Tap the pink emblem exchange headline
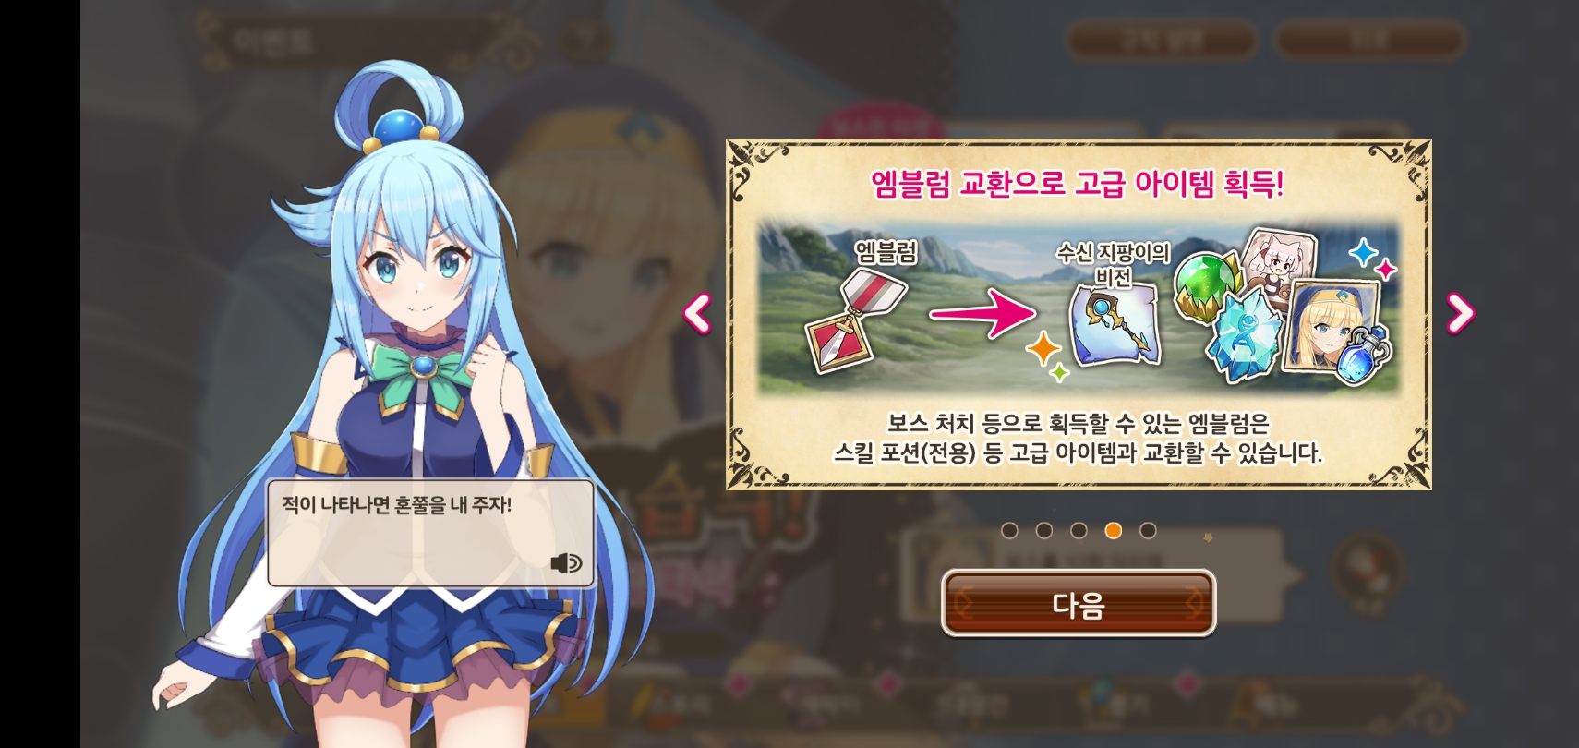This screenshot has width=1579, height=748. pos(1078,184)
